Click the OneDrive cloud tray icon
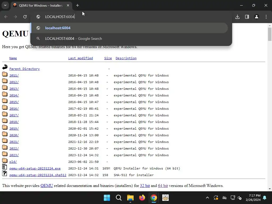 (224, 198)
